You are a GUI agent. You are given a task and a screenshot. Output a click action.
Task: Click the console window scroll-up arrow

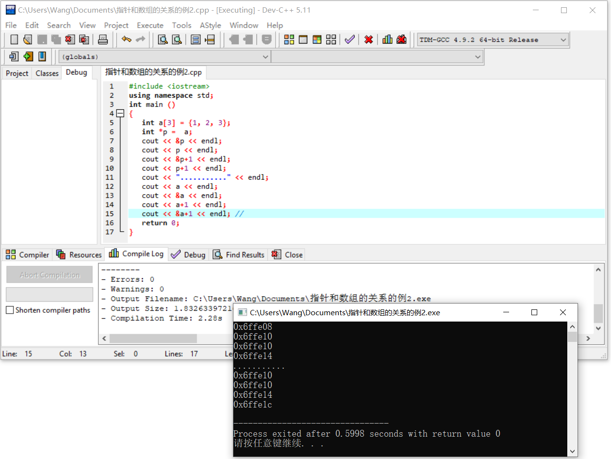pyautogui.click(x=573, y=327)
